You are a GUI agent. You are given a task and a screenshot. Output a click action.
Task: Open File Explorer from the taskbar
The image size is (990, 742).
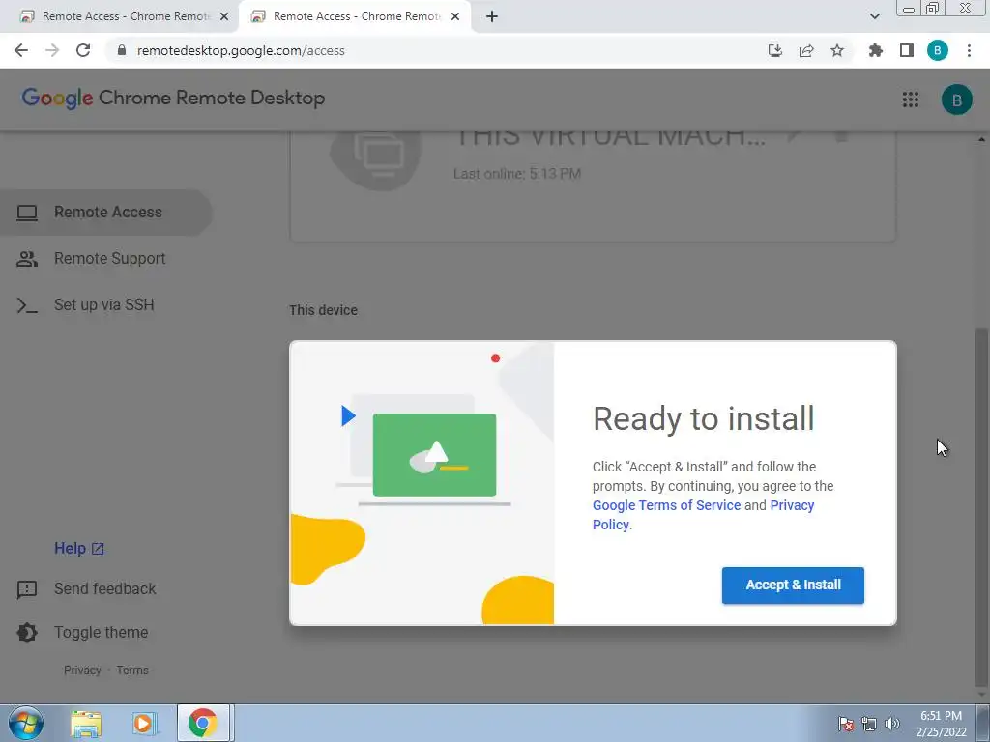[86, 723]
